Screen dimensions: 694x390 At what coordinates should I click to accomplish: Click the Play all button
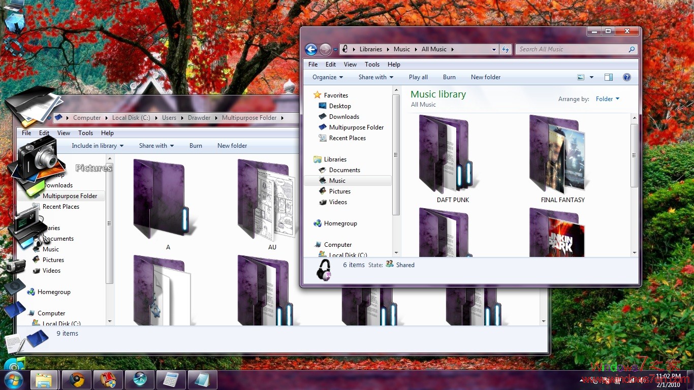[418, 77]
